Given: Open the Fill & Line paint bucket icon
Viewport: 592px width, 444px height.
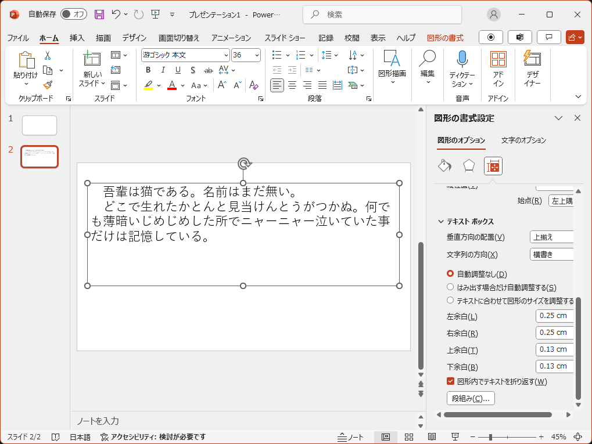Looking at the screenshot, I should pos(444,167).
